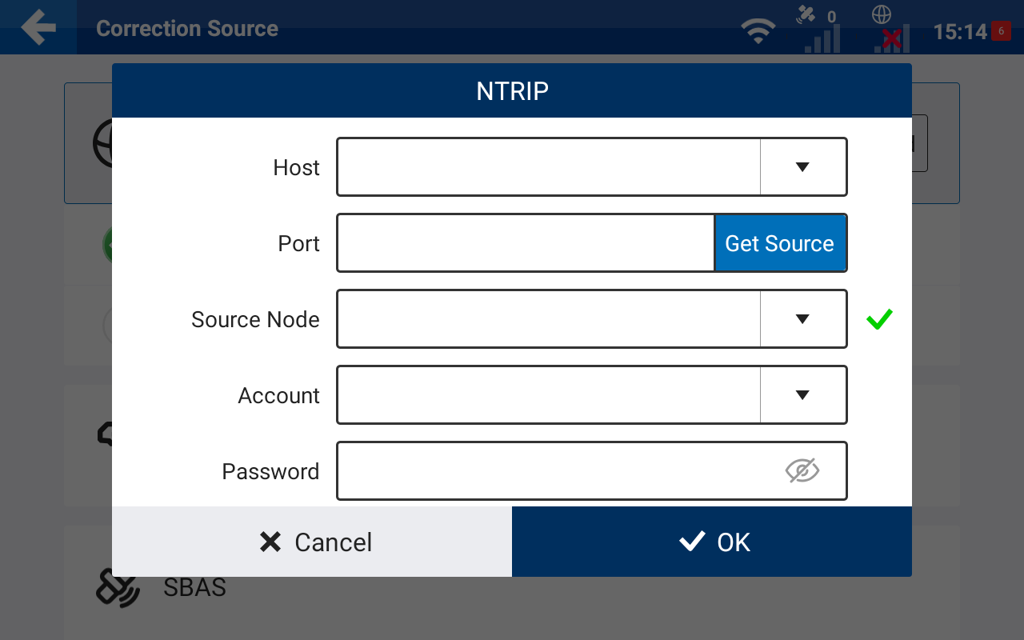Expand the Source Node dropdown arrow

tap(802, 319)
